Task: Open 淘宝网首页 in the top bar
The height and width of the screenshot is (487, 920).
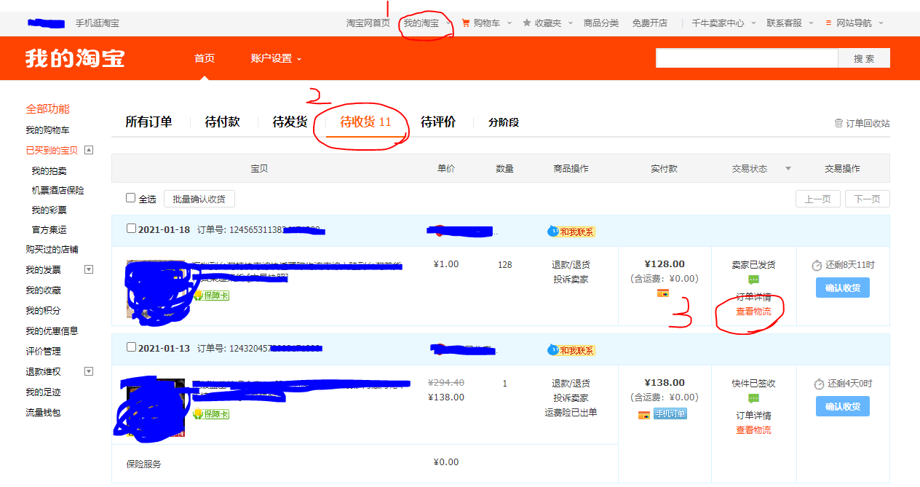Action: coord(368,23)
